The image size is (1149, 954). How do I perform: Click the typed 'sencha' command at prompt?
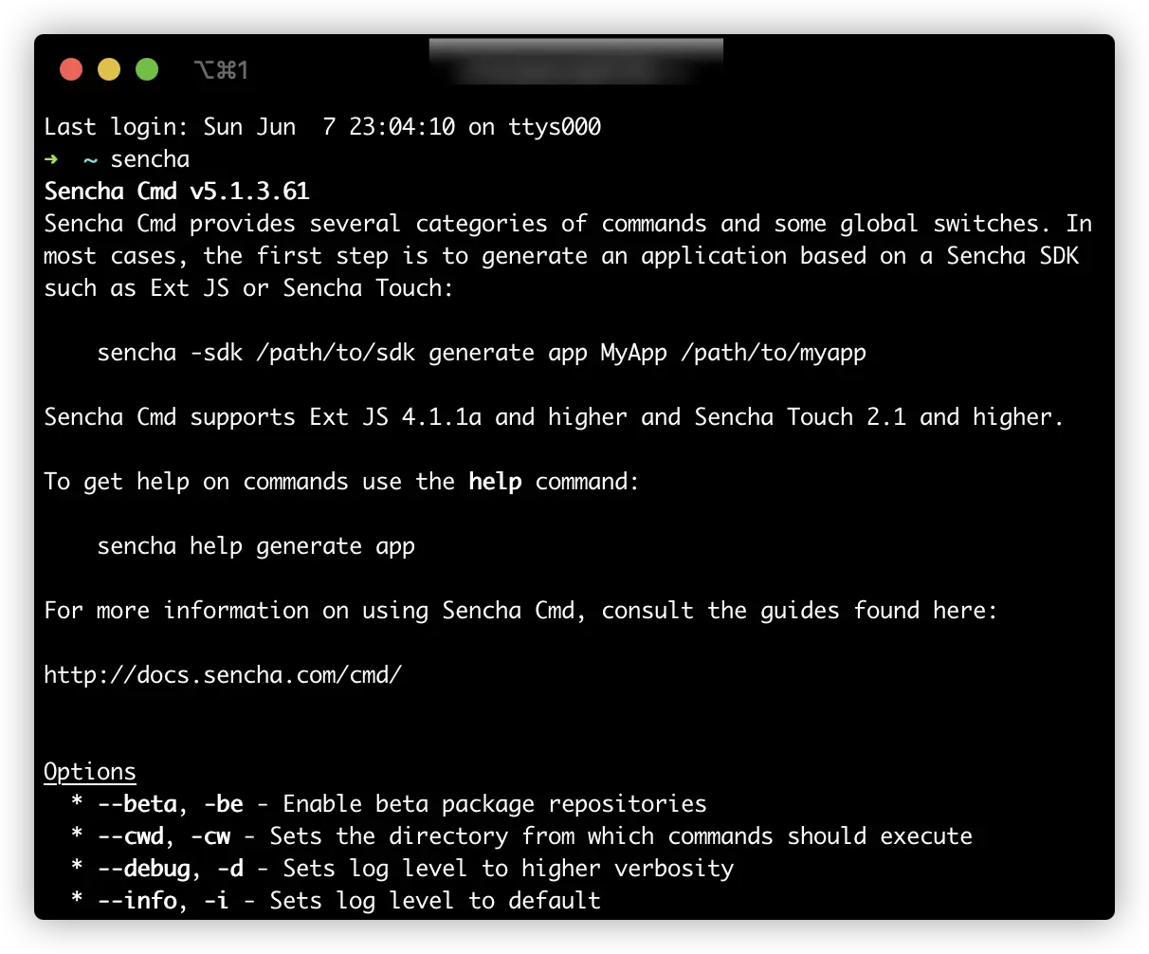point(150,159)
